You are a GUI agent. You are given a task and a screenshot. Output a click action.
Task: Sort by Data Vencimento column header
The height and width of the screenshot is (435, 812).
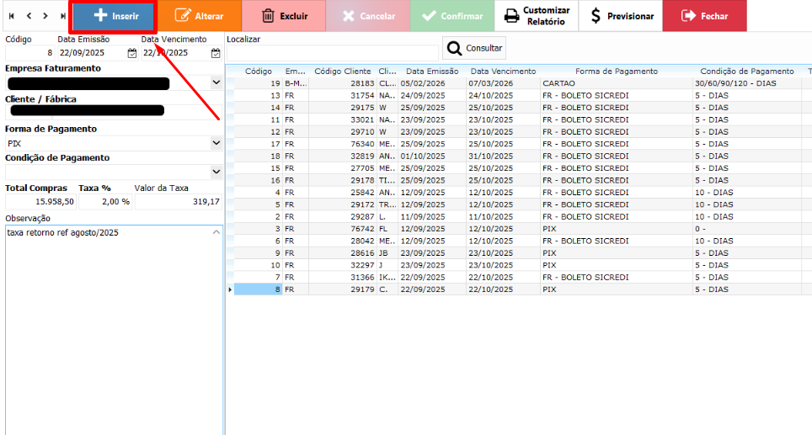503,72
